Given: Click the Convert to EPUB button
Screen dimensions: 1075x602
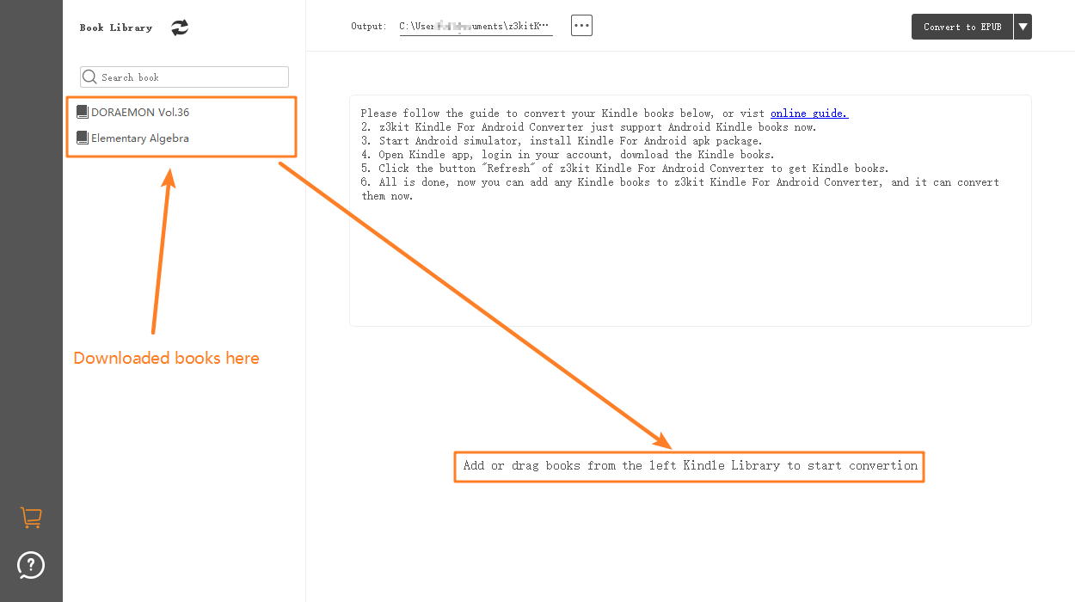Looking at the screenshot, I should click(x=962, y=26).
